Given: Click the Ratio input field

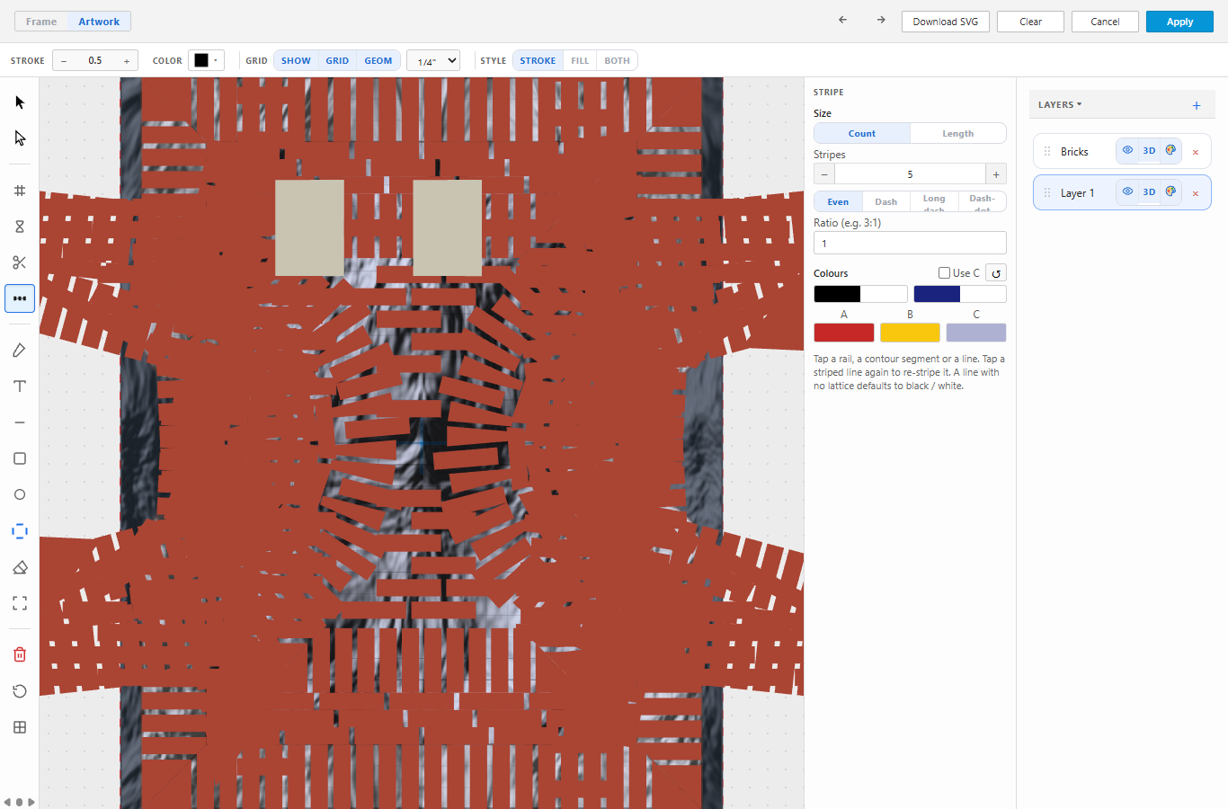Looking at the screenshot, I should click(x=910, y=243).
